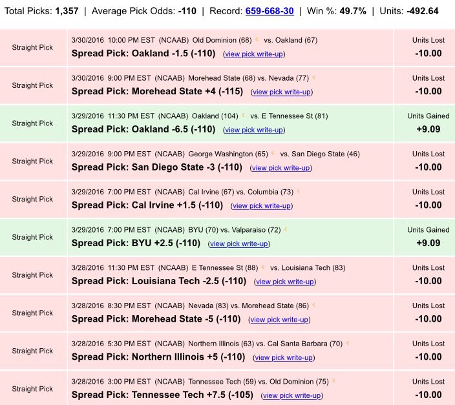View write-up for Northern Illinois +5 pick
455x405 pixels.
click(x=284, y=358)
